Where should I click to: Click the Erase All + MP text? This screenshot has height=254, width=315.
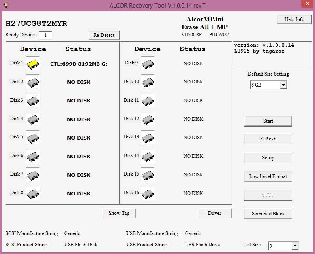click(204, 27)
